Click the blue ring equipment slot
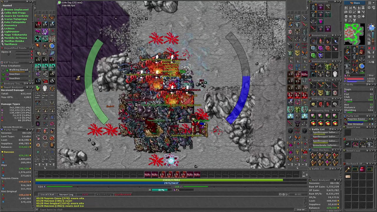377x212 pixels. click(x=362, y=66)
